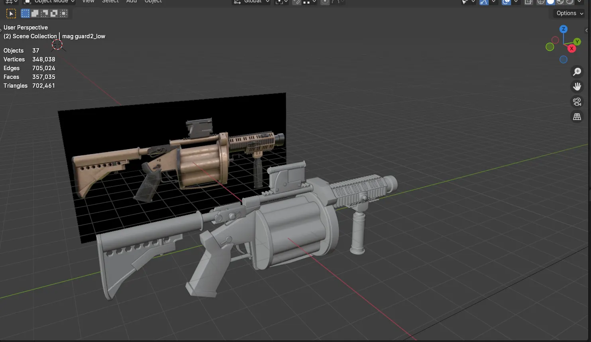Viewport: 591px width, 342px height.
Task: Toggle the show gizmo button
Action: [484, 2]
